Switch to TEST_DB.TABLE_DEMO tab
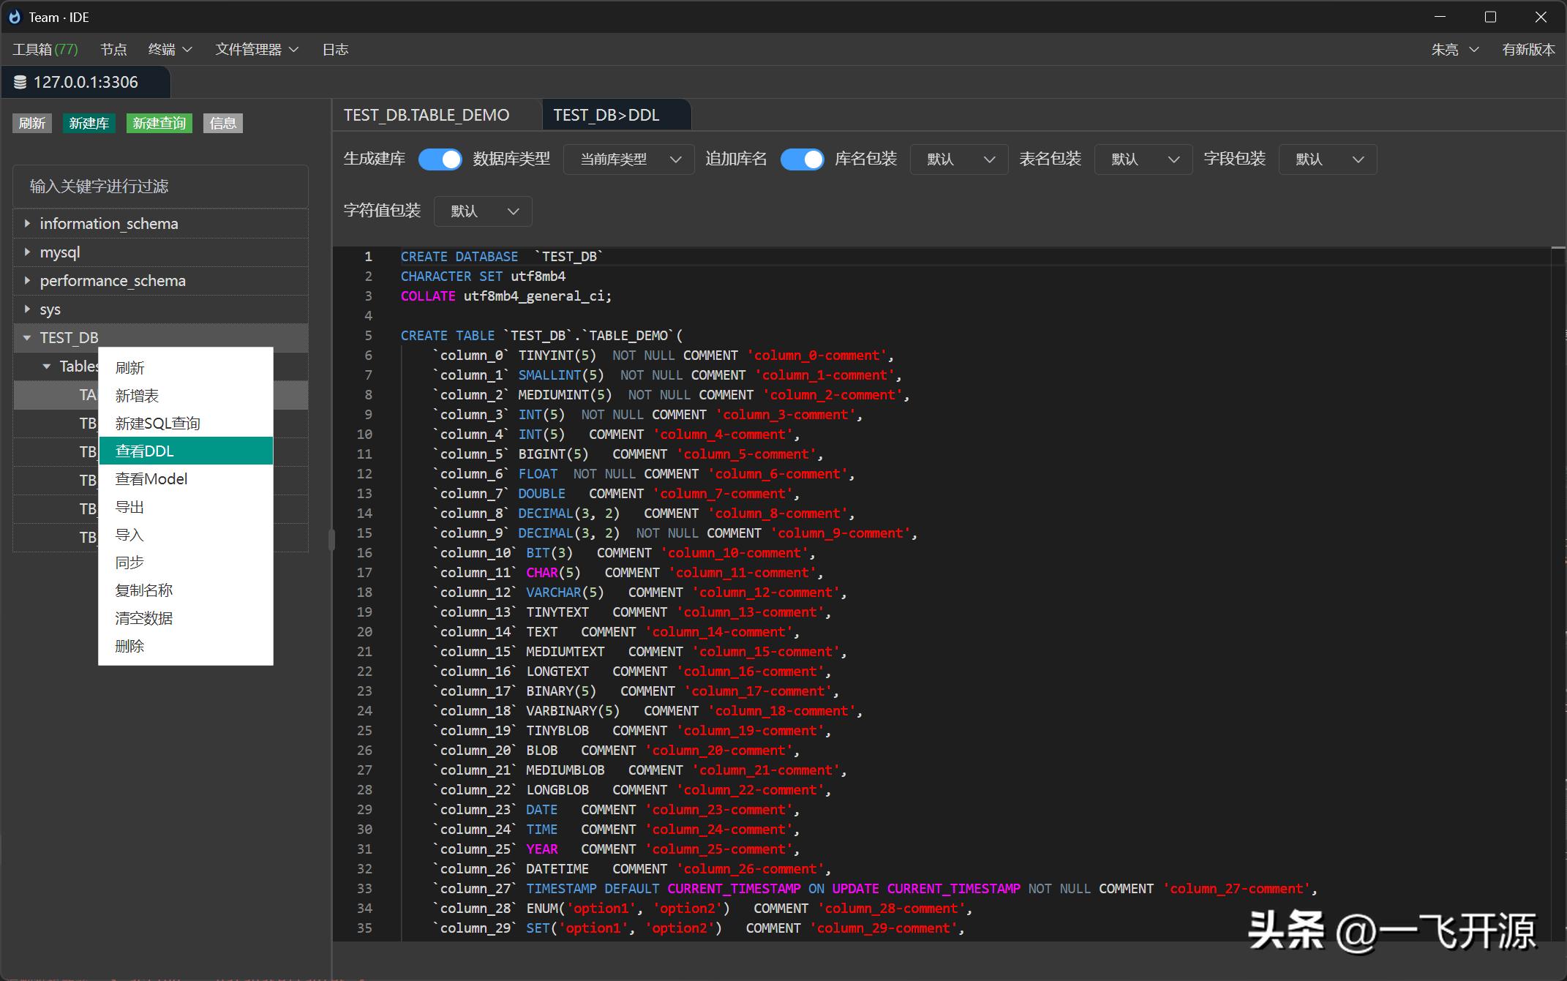The height and width of the screenshot is (981, 1567). [x=426, y=115]
